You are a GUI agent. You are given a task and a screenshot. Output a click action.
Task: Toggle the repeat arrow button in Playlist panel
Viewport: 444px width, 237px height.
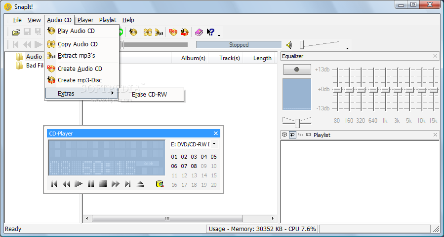click(x=292, y=135)
